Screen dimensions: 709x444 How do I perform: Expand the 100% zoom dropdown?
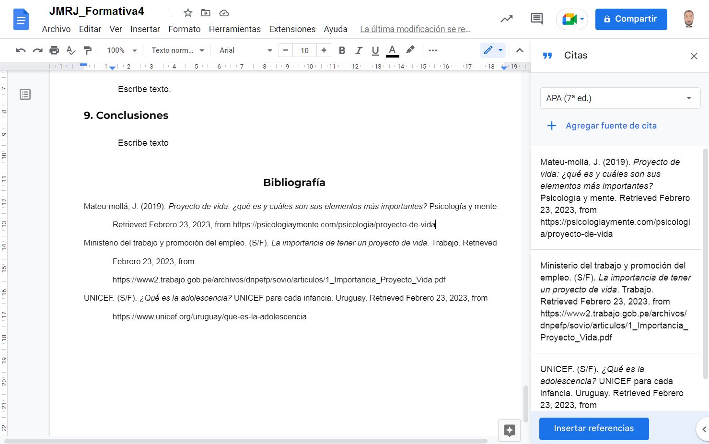tap(122, 50)
